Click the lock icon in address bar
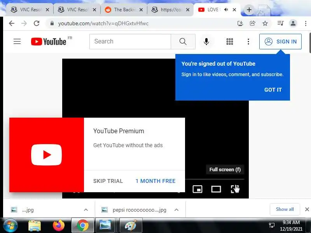Screen dimensions: 311x233 52,23
